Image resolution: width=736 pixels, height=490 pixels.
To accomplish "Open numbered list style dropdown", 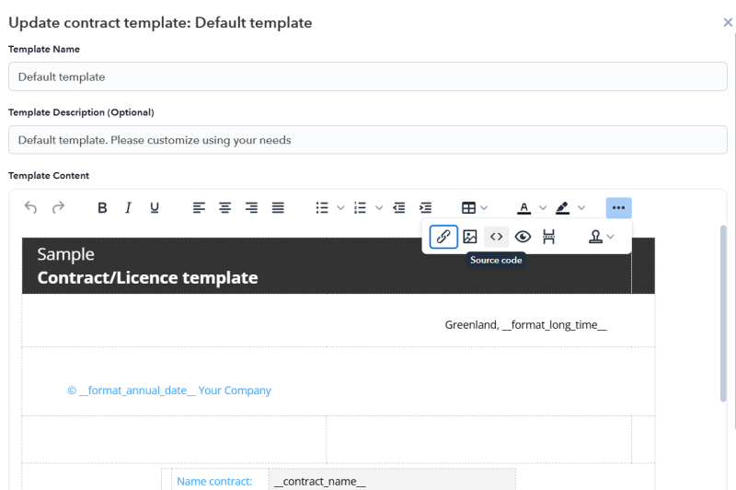I will tap(379, 207).
